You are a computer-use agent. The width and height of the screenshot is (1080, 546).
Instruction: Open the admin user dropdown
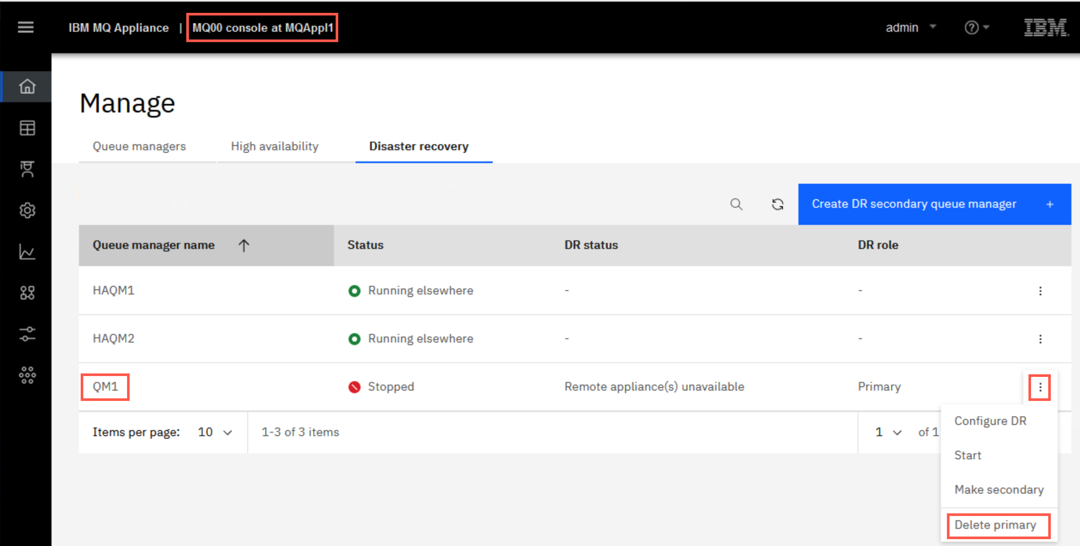click(x=911, y=27)
